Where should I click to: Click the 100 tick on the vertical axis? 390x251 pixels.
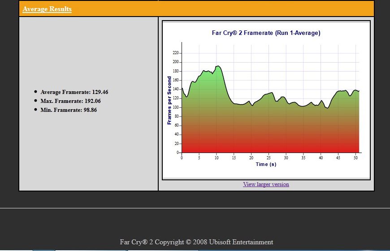176,107
